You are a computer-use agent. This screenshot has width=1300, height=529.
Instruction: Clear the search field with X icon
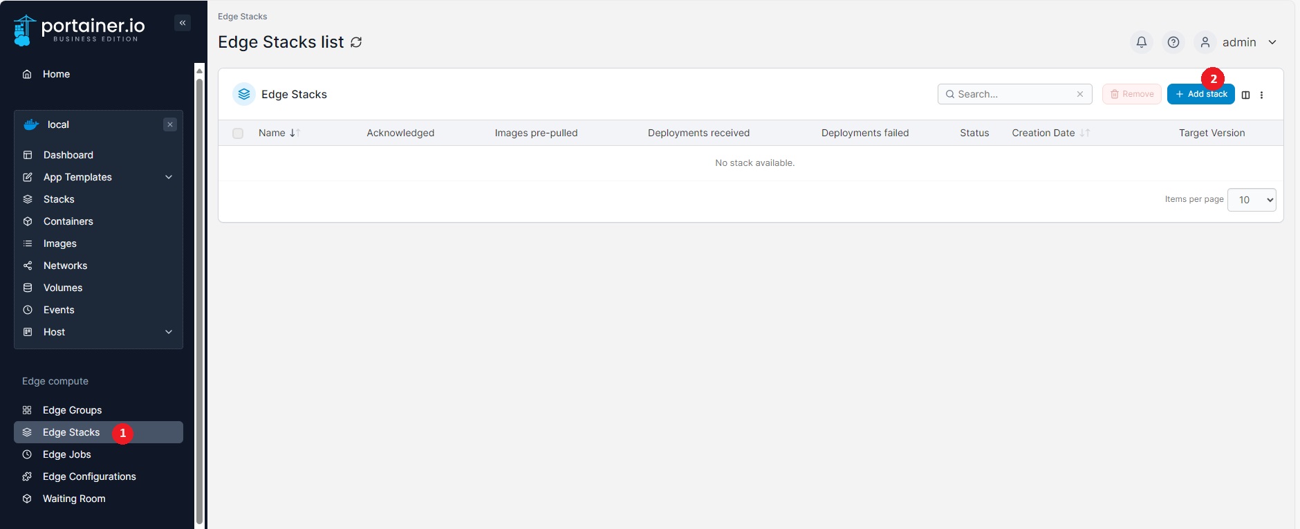(1080, 94)
